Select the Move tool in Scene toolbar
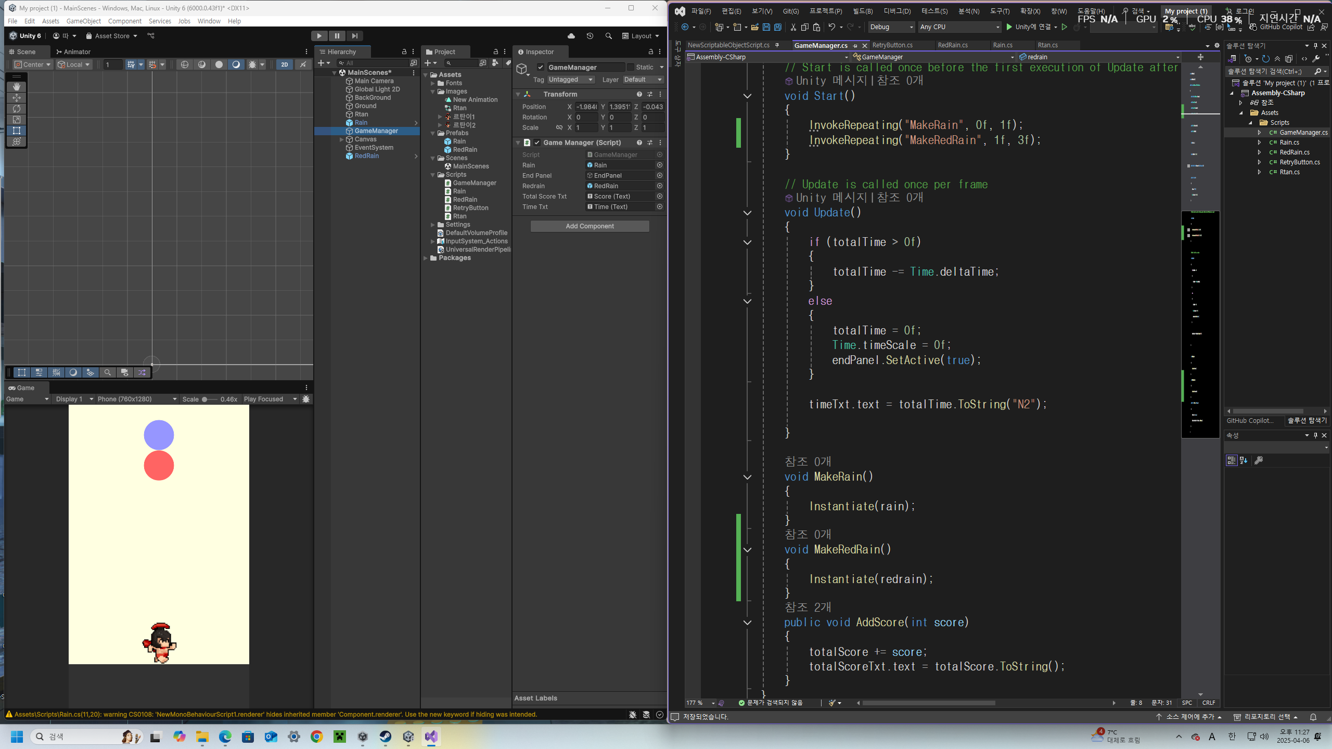1332x749 pixels. click(17, 98)
